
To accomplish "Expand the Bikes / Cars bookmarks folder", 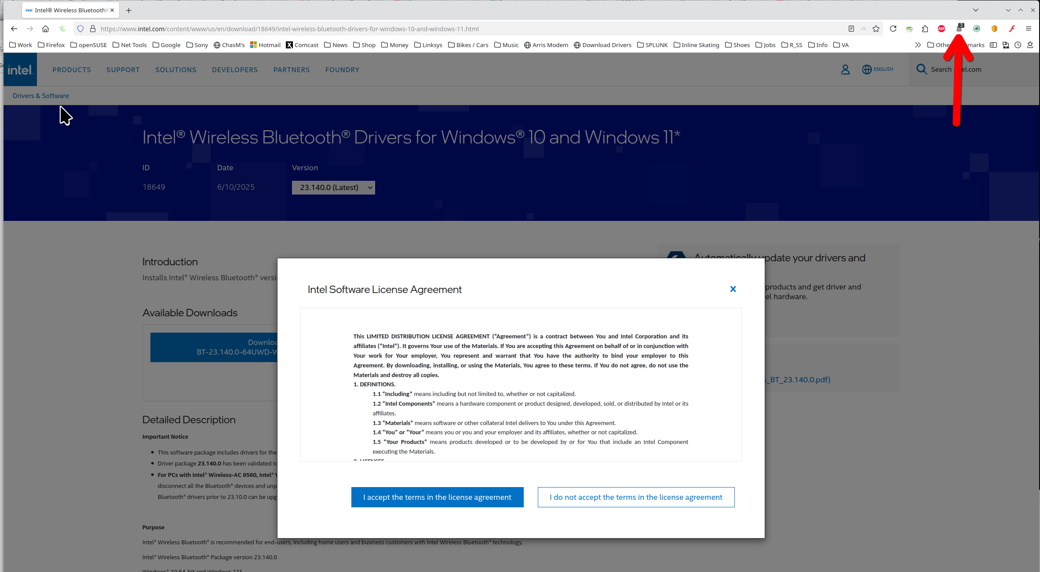I will [468, 45].
